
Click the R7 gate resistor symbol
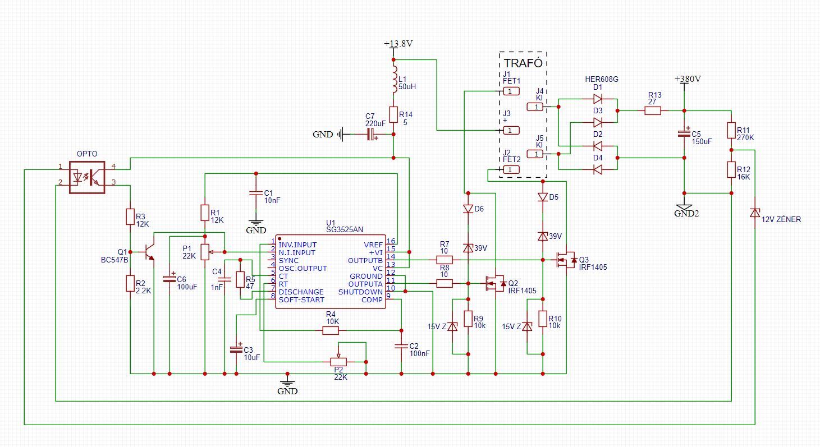(x=445, y=260)
